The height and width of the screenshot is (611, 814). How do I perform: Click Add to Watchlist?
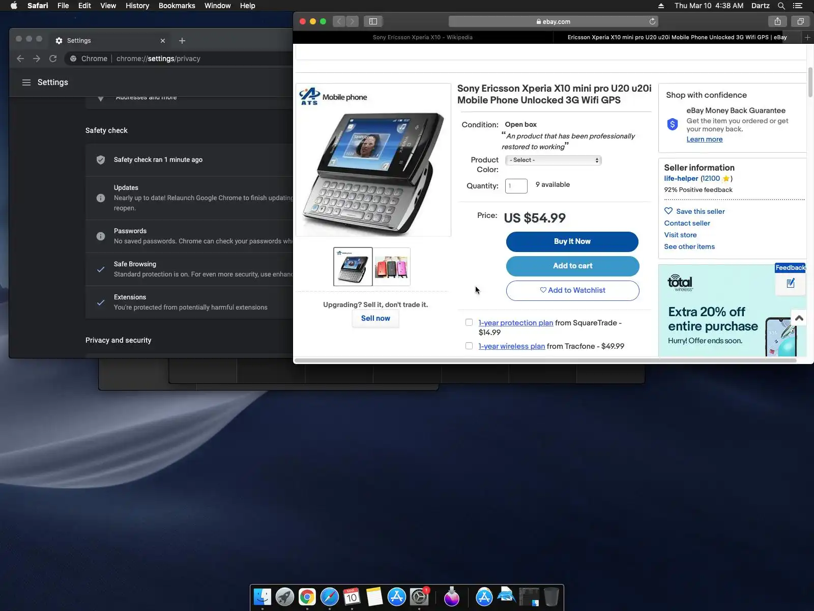click(572, 290)
